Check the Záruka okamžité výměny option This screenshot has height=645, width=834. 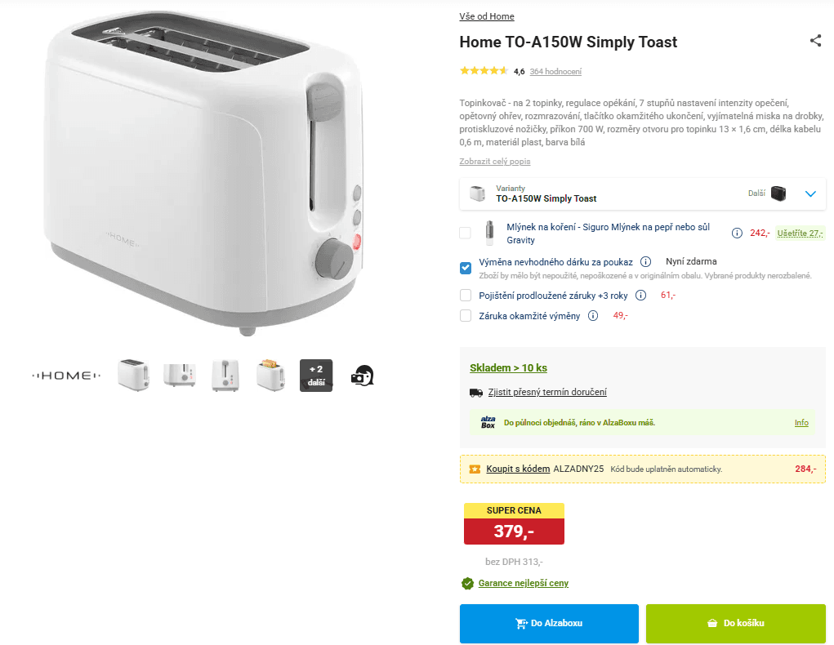[x=466, y=316]
